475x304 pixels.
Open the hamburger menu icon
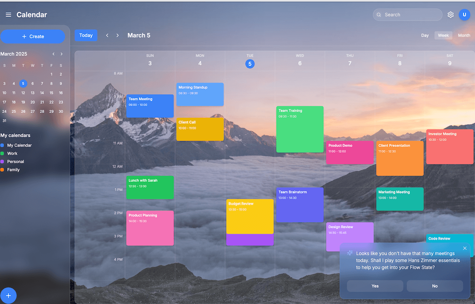[x=8, y=15]
